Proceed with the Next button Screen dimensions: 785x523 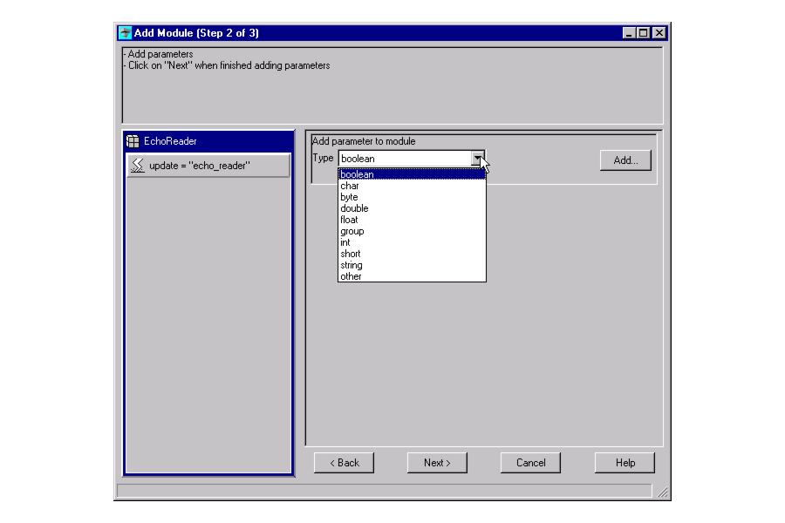pyautogui.click(x=437, y=463)
